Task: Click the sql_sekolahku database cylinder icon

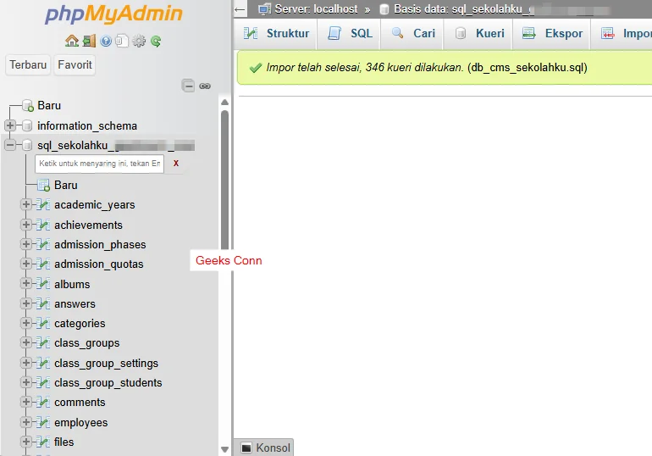Action: [27, 145]
